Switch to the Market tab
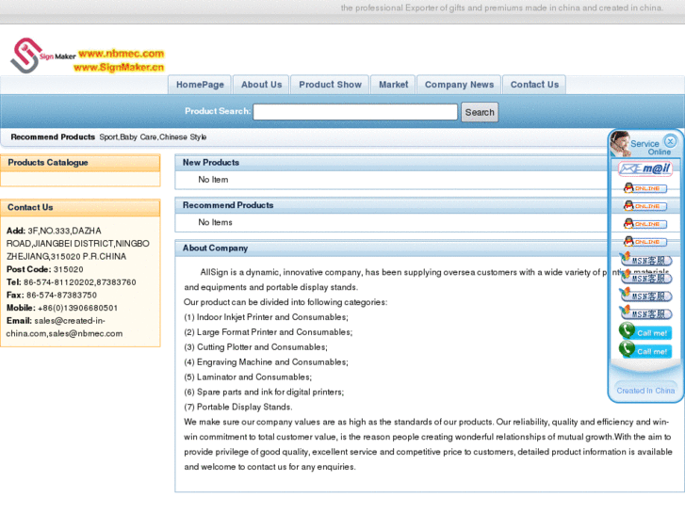This screenshot has width=685, height=513. click(x=393, y=85)
